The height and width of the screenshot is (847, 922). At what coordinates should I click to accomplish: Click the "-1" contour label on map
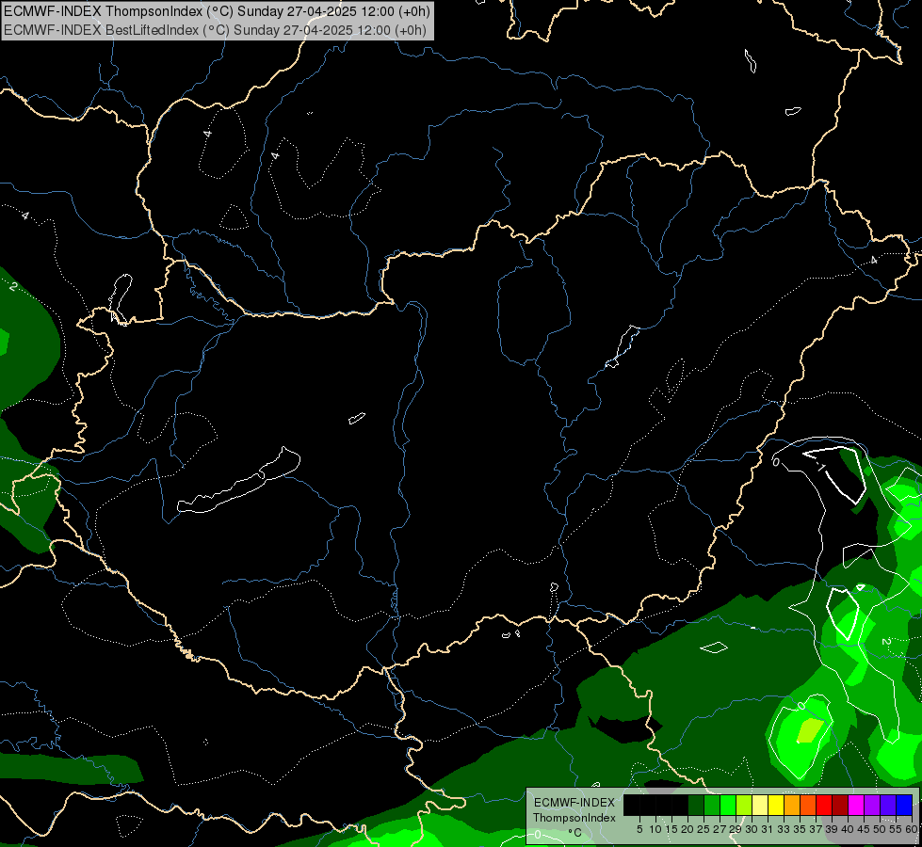tap(821, 468)
